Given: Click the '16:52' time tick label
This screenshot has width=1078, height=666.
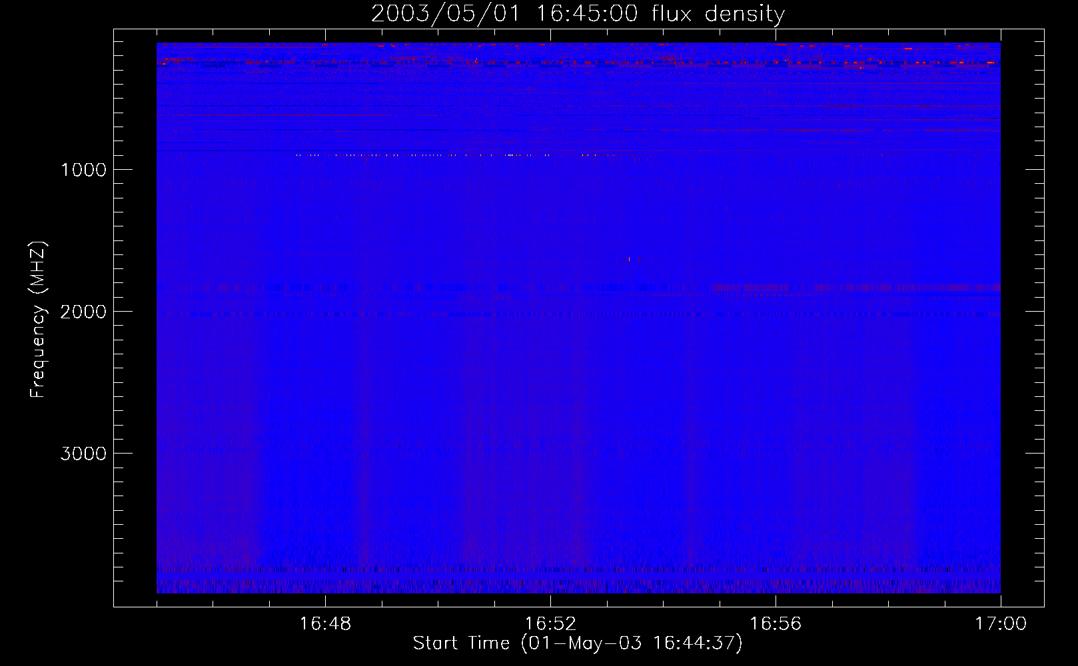Looking at the screenshot, I should (x=550, y=624).
